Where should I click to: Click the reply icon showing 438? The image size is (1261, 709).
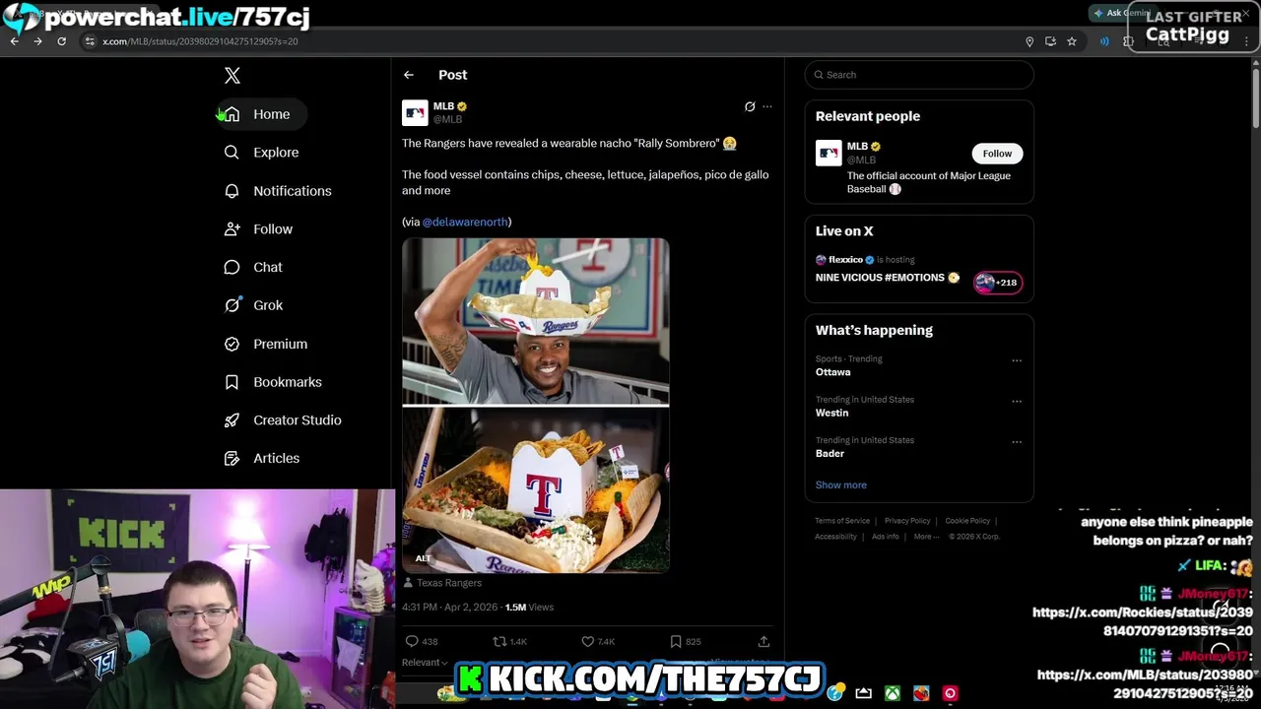413,641
